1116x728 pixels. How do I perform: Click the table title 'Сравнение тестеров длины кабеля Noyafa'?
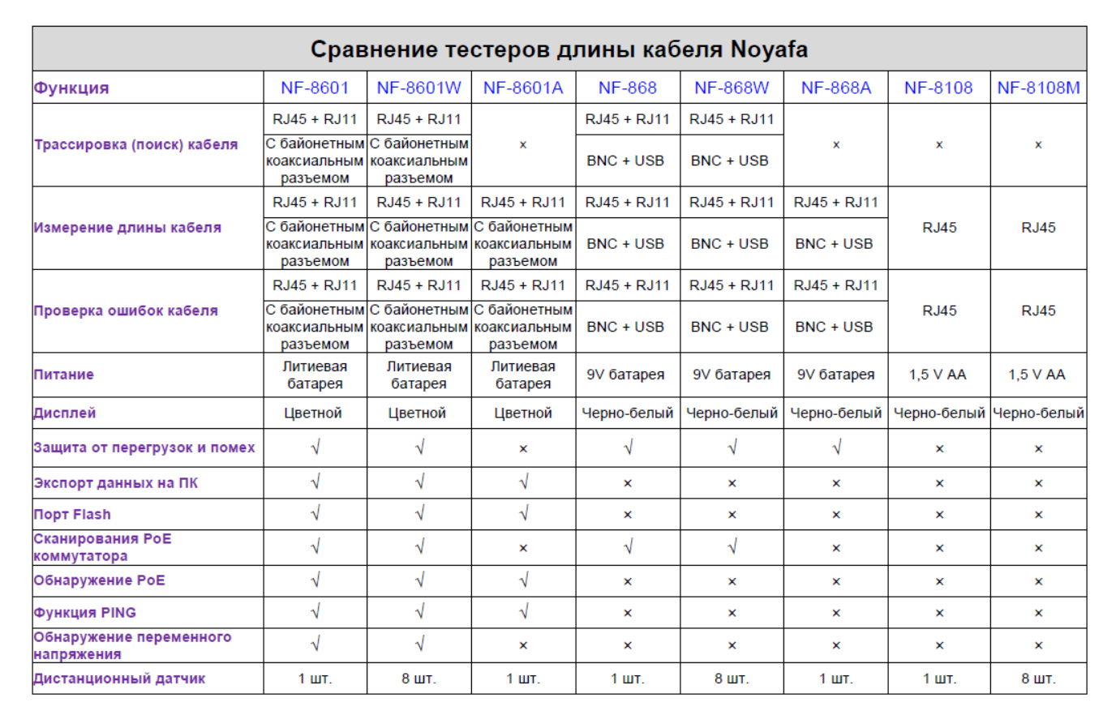click(559, 49)
